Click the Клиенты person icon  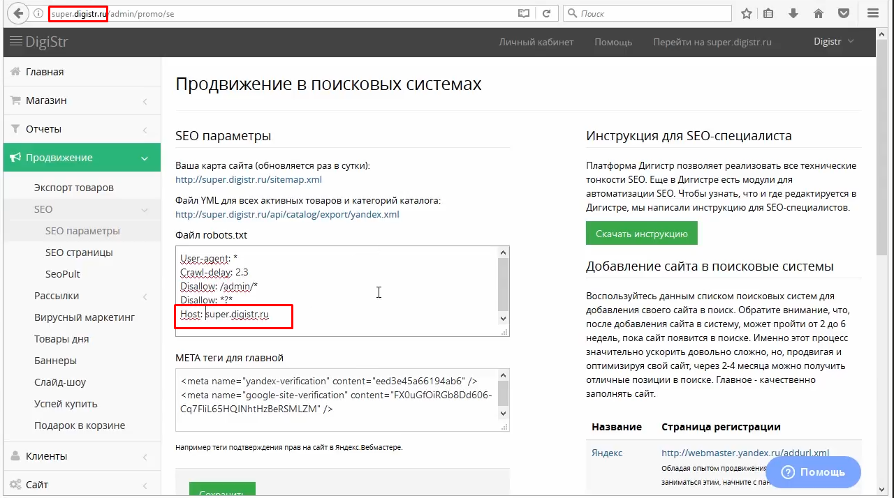(15, 455)
